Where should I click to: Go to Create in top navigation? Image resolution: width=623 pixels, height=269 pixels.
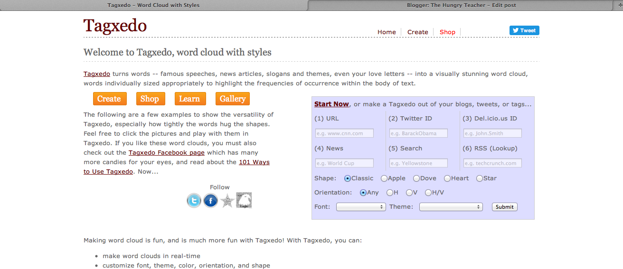418,32
